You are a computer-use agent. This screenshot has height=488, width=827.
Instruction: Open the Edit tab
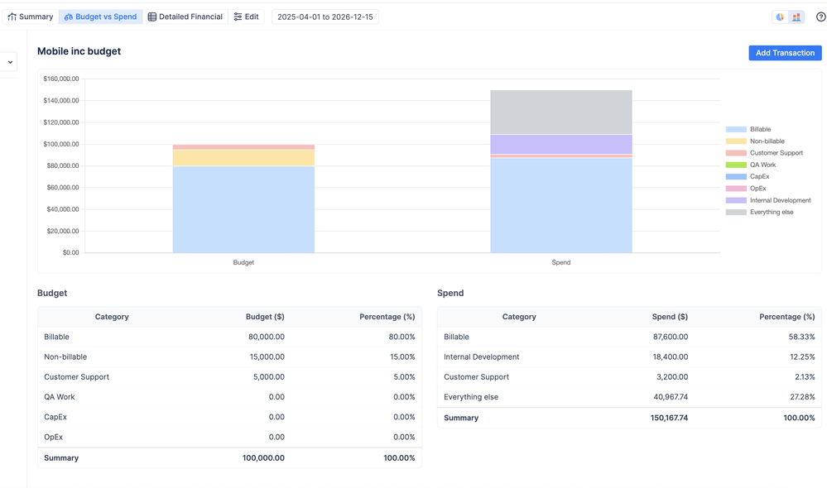(247, 17)
